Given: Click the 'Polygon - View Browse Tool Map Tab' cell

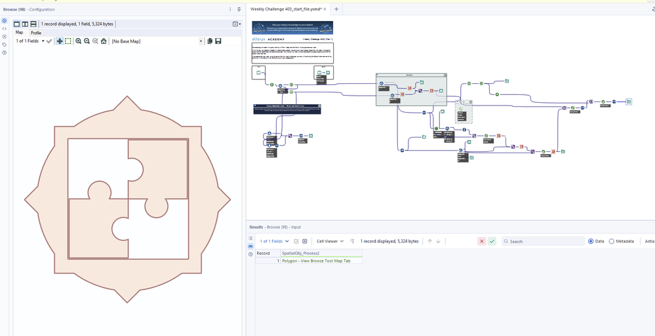Looking at the screenshot, I should click(321, 261).
